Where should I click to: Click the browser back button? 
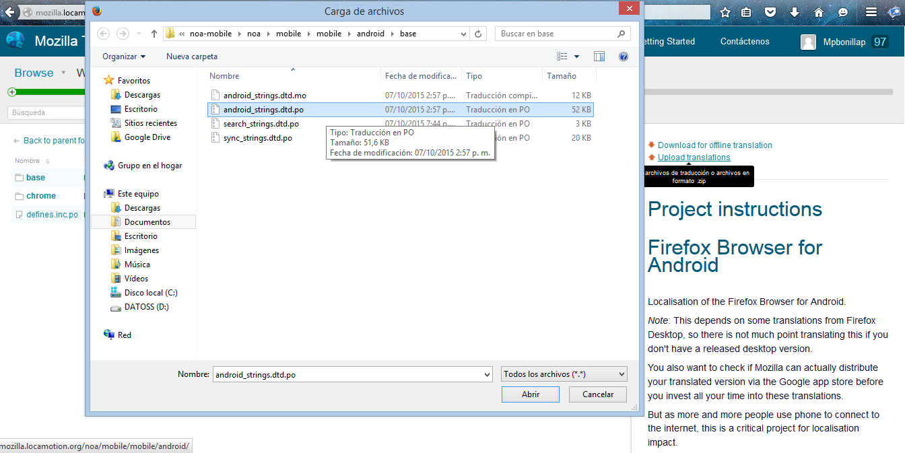tap(9, 12)
